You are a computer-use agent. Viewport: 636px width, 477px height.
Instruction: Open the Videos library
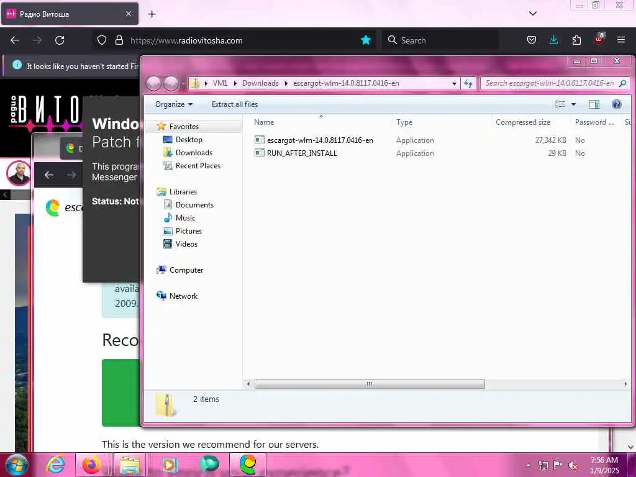click(x=186, y=243)
